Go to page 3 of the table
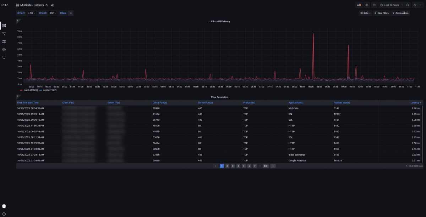This screenshot has width=426, height=217. pyautogui.click(x=233, y=166)
